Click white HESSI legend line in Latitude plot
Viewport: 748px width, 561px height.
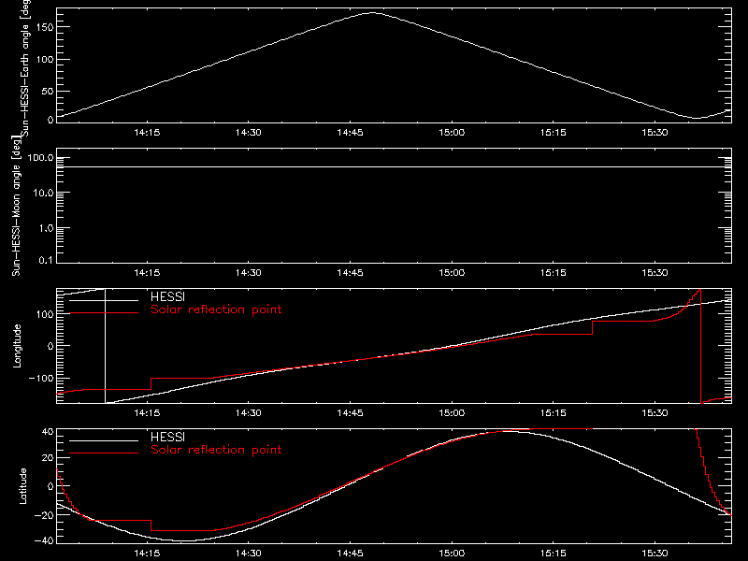(104, 440)
